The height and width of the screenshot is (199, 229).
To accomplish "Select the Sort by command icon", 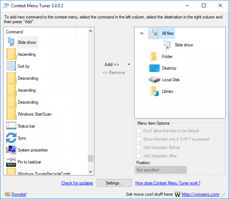I will (x=11, y=66).
